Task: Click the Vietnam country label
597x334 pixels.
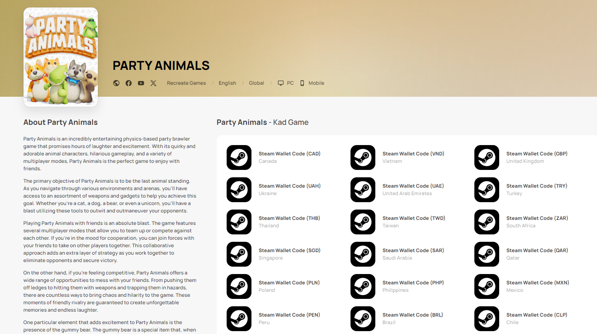Action: tap(392, 161)
